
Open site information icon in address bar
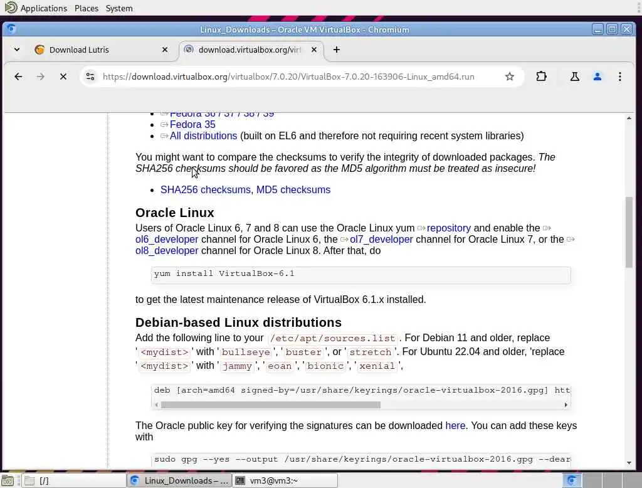pos(90,77)
